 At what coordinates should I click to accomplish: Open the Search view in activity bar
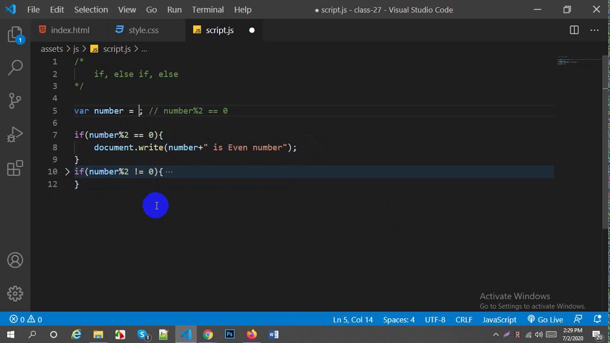coord(15,67)
